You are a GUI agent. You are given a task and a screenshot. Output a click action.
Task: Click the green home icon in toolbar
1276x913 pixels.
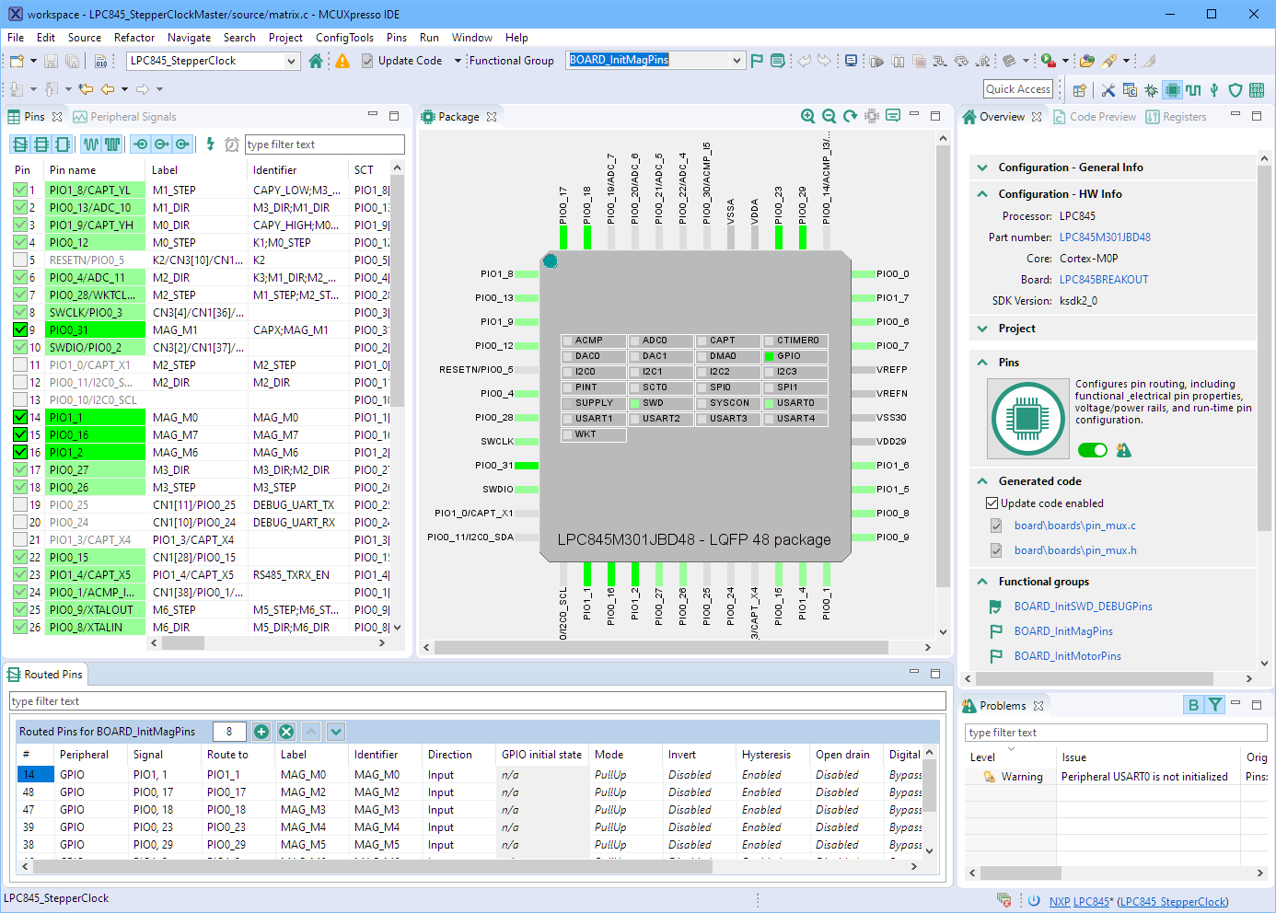click(x=316, y=61)
